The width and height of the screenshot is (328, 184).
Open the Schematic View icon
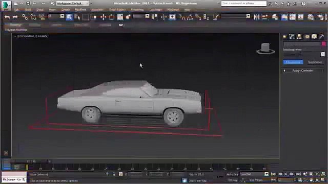coord(301,17)
